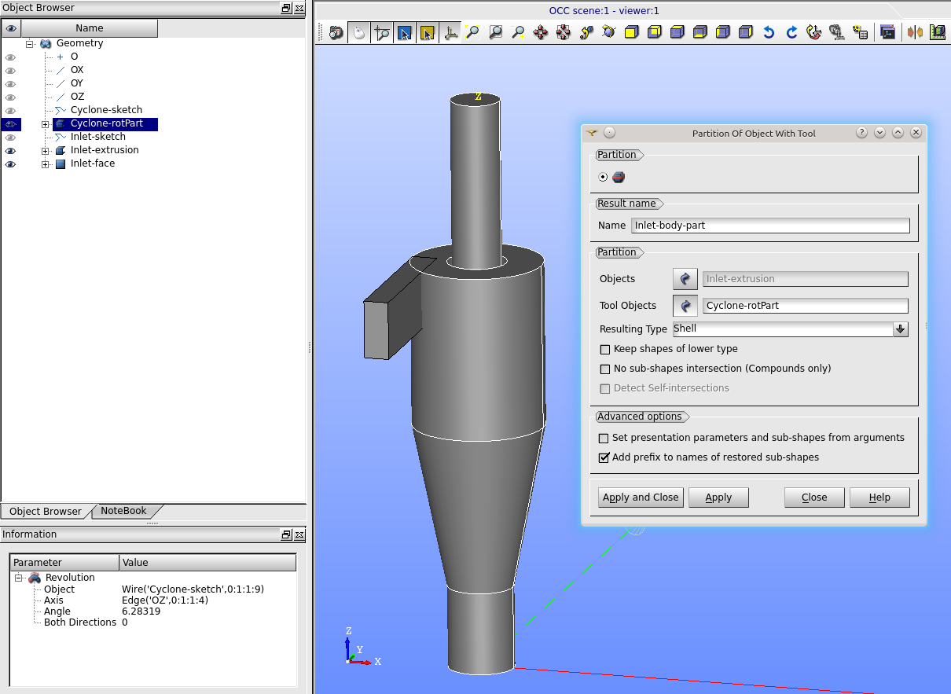Screen dimensions: 951x694
Task: Hide the Inlet-extrusion object via eye
Action: coord(11,150)
